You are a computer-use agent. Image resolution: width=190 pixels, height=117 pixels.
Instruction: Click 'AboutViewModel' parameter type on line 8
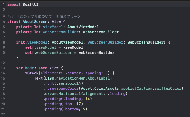pos(67,42)
